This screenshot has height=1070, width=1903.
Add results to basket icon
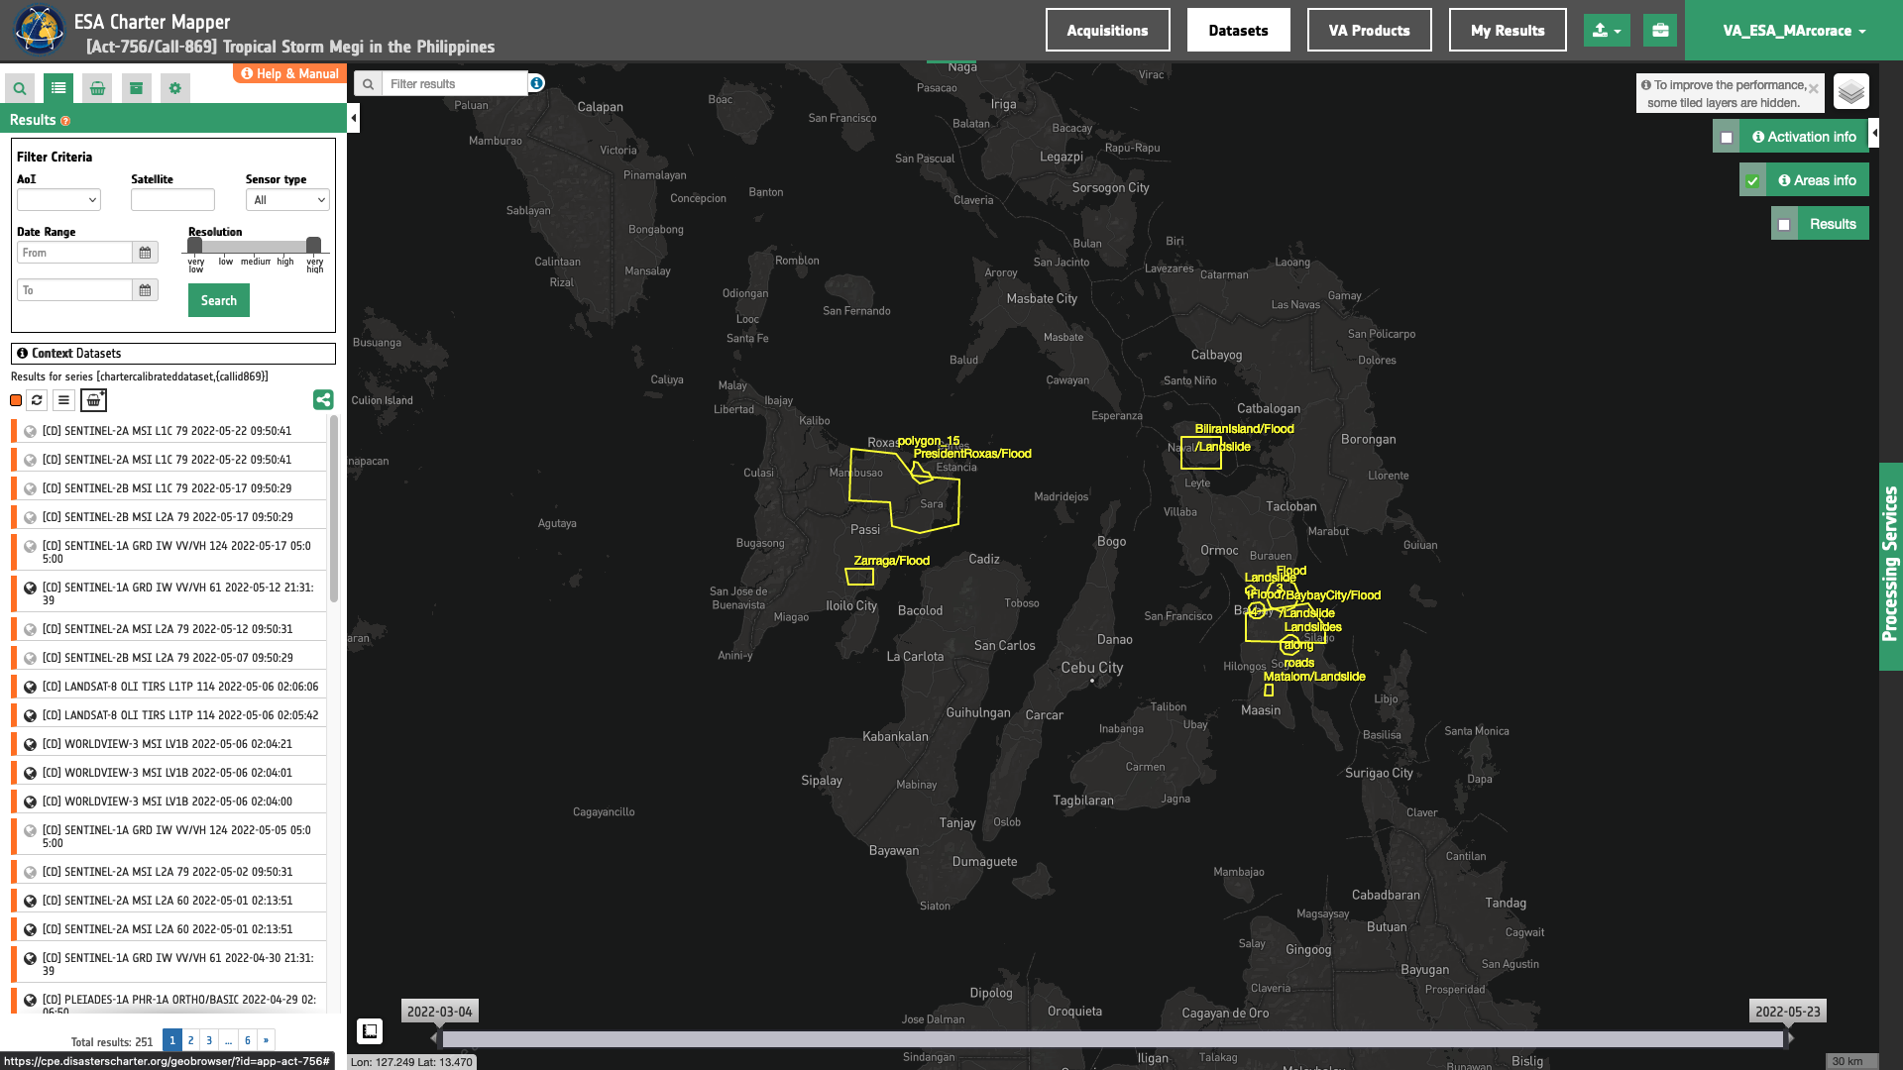pos(93,400)
